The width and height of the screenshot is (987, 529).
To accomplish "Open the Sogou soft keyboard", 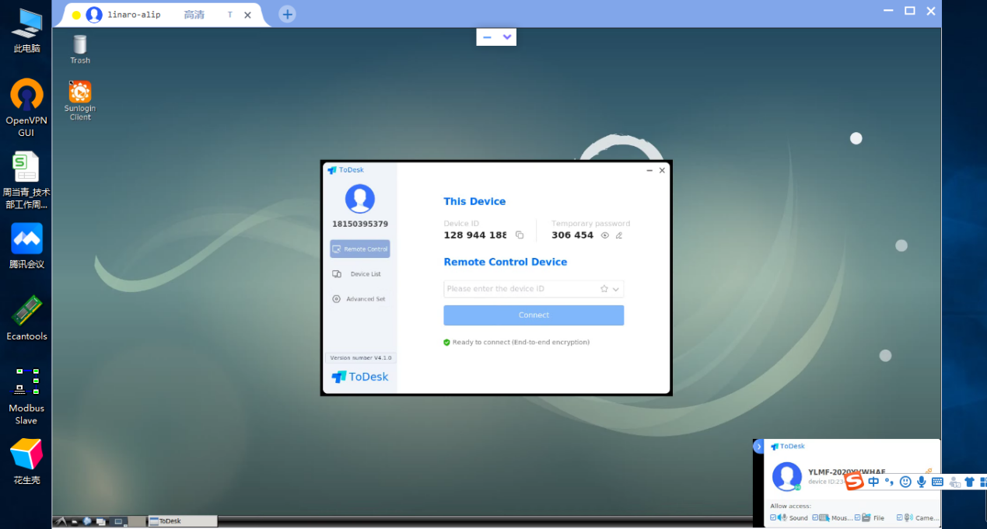I will 937,482.
